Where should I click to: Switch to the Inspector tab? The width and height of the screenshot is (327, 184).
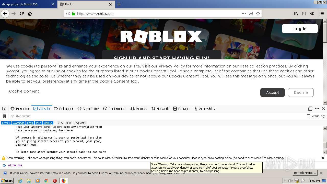coord(20,109)
